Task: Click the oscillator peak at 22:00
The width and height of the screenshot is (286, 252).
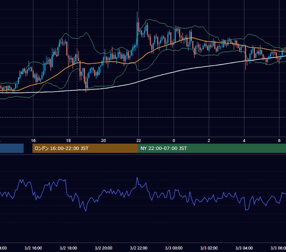Action: 137,178
